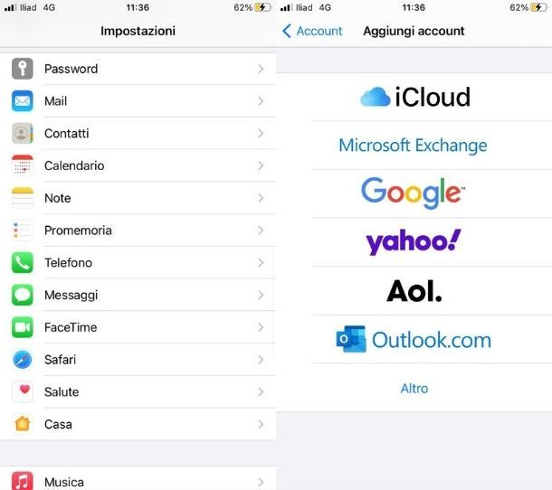Tap the Safari compass icon

click(x=23, y=360)
